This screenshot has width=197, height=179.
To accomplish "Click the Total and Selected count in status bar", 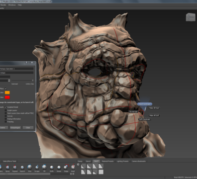I will (x=185, y=178).
